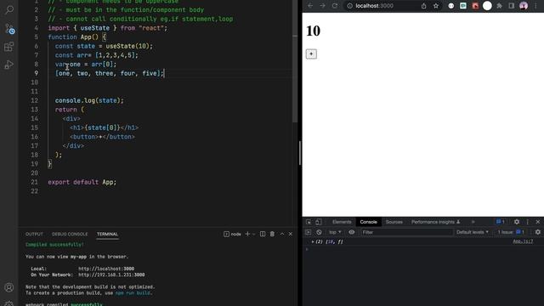Click the console Filter input field
This screenshot has height=306, width=544.
tap(406, 232)
